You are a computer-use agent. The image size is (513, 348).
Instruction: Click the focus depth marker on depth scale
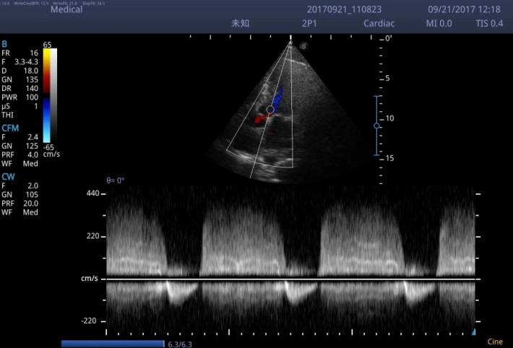pyautogui.click(x=376, y=126)
